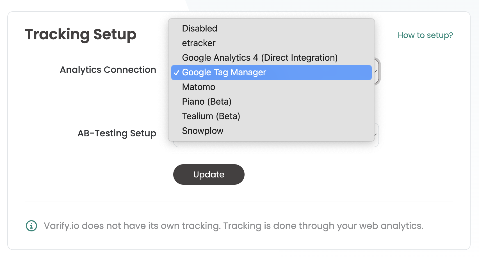The width and height of the screenshot is (479, 257).
Task: Select Piano (Beta) option
Action: (x=271, y=102)
